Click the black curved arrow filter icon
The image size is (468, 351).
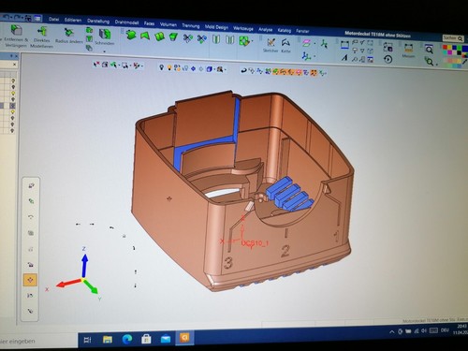click(x=243, y=71)
